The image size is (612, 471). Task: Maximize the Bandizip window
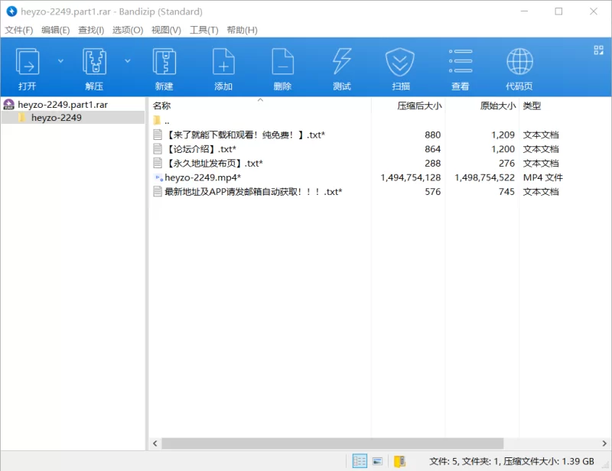pos(558,11)
